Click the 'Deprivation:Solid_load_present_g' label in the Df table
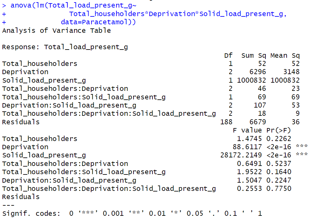The height and width of the screenshot is (218, 317). coord(69,105)
